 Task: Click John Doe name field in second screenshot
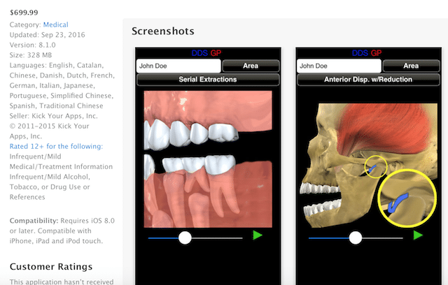pyautogui.click(x=339, y=66)
